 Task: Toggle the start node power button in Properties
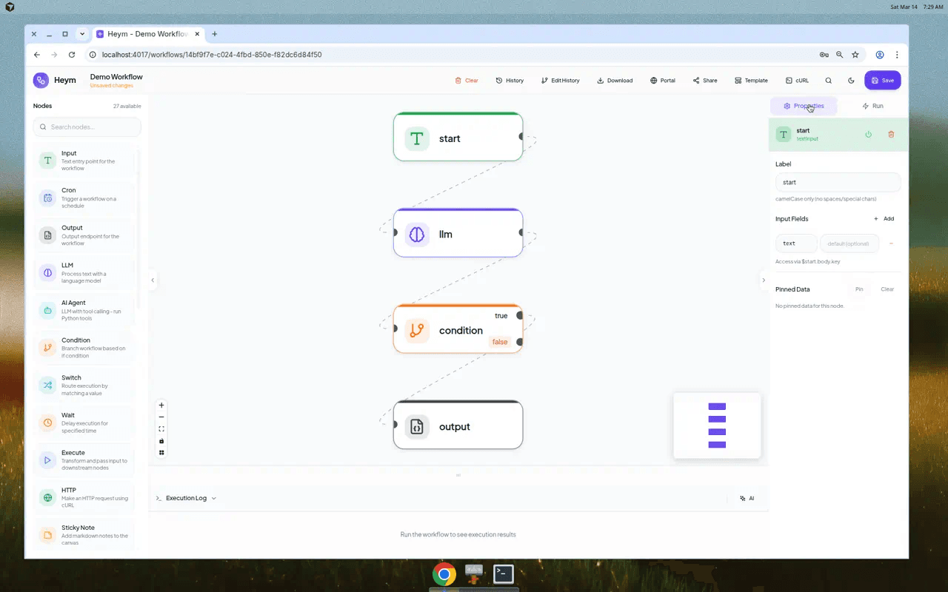(x=867, y=134)
